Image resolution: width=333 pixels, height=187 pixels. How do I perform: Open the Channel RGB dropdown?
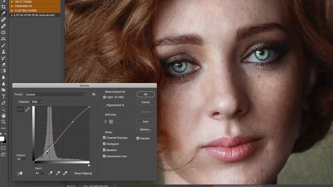tap(37, 102)
